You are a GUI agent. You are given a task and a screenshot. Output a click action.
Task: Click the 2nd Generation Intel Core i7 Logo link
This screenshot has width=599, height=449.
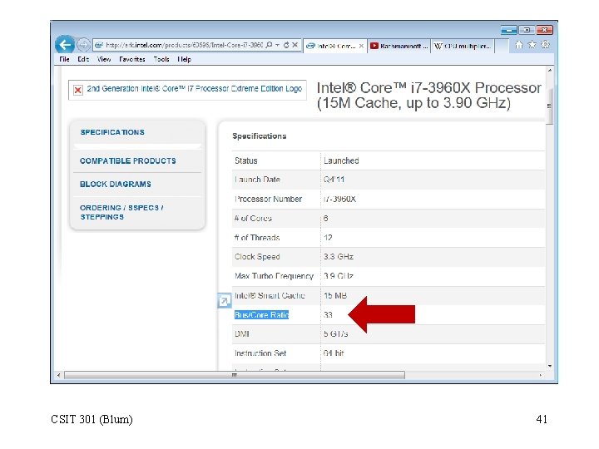(x=194, y=89)
